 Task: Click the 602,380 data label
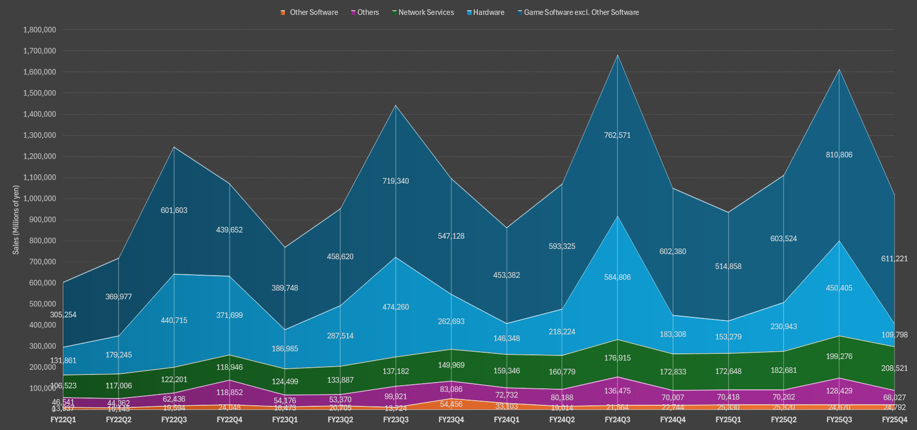673,252
